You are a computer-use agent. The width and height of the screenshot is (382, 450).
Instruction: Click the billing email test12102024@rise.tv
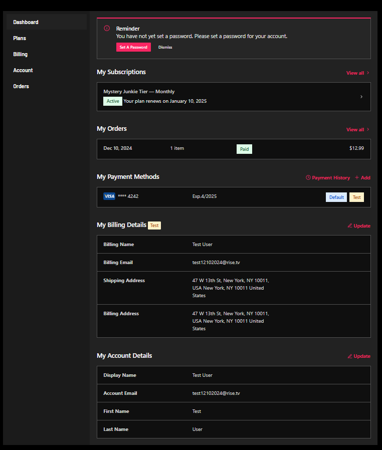point(216,262)
